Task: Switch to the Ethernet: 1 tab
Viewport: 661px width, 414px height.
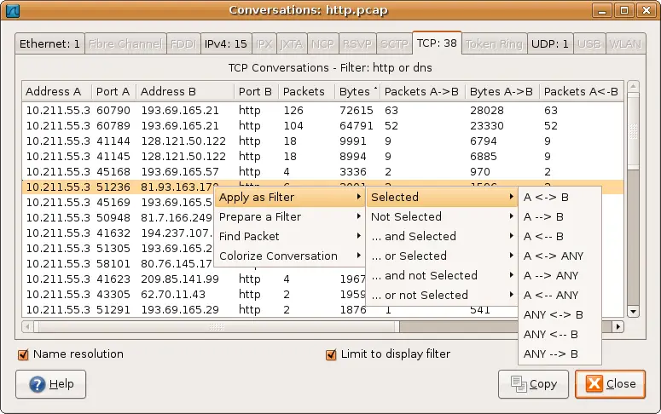Action: coord(49,43)
